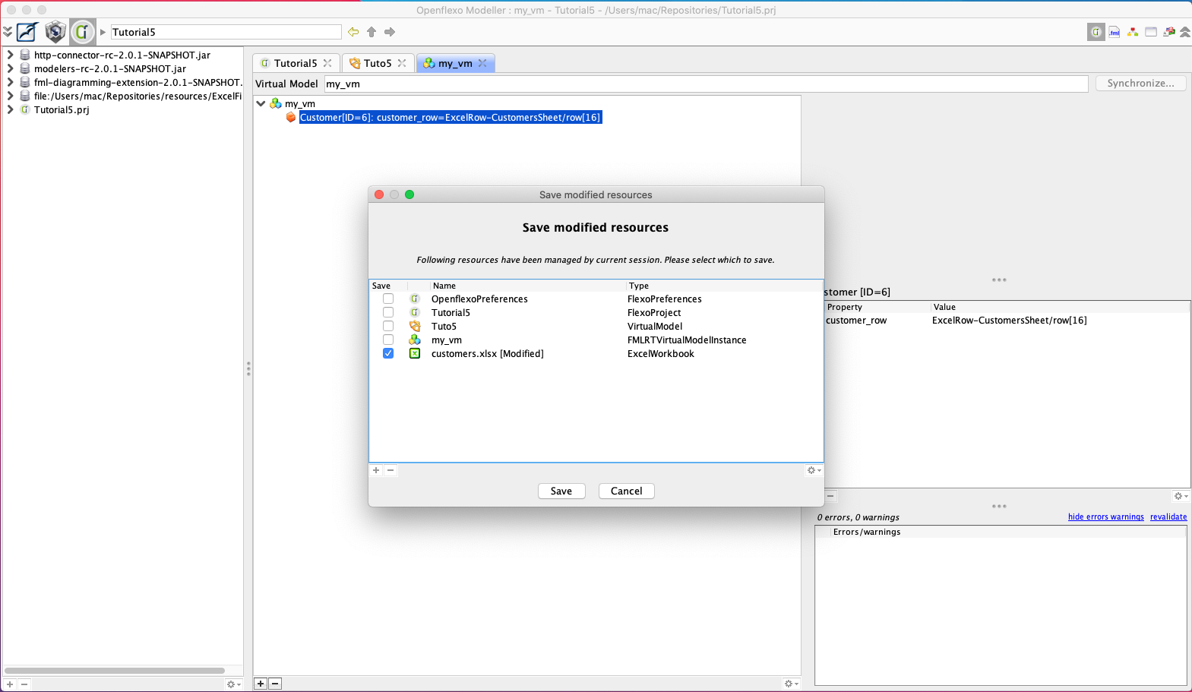The image size is (1192, 692).
Task: Close the my_vm tab
Action: 482,63
